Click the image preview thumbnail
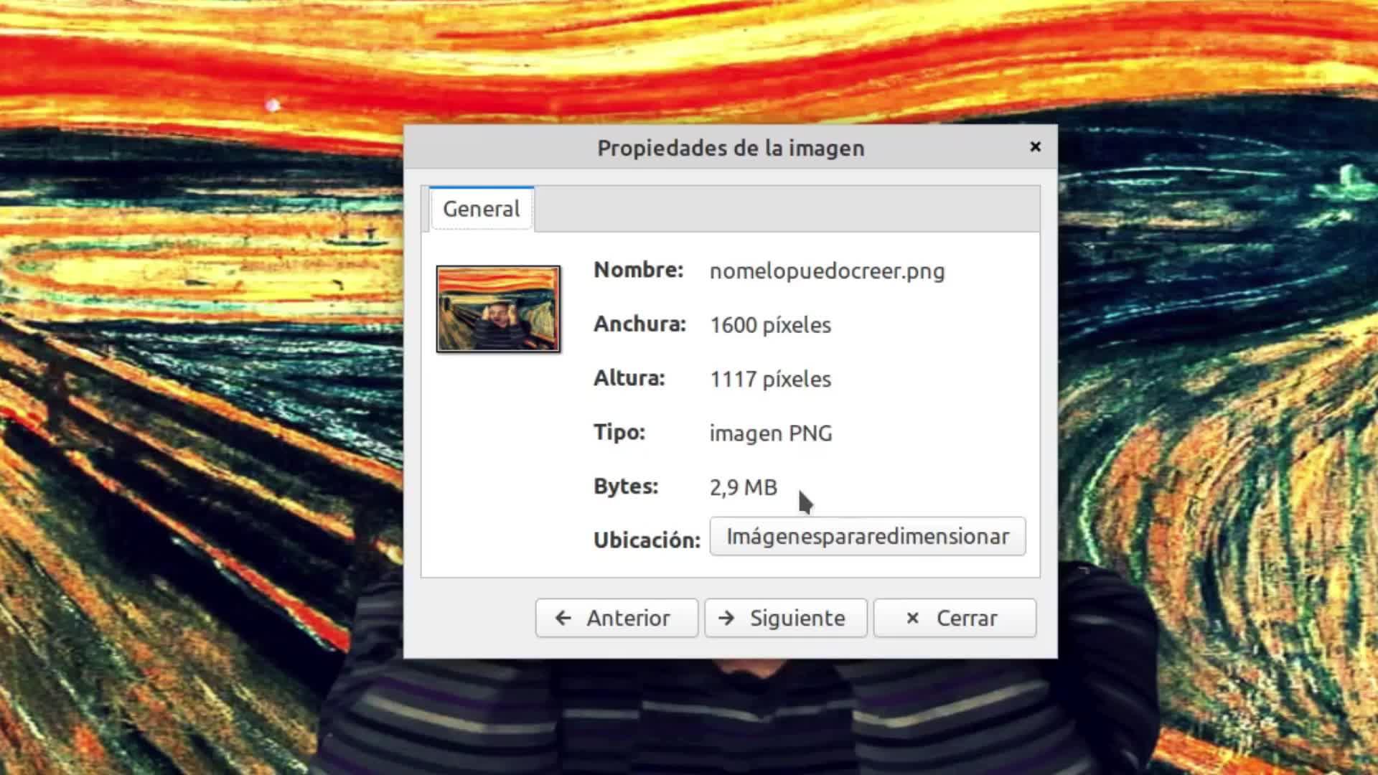 click(498, 309)
